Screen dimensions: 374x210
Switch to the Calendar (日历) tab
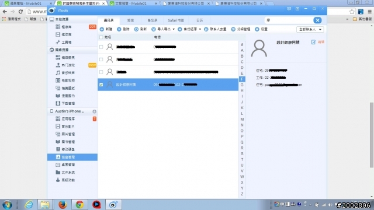pos(200,20)
